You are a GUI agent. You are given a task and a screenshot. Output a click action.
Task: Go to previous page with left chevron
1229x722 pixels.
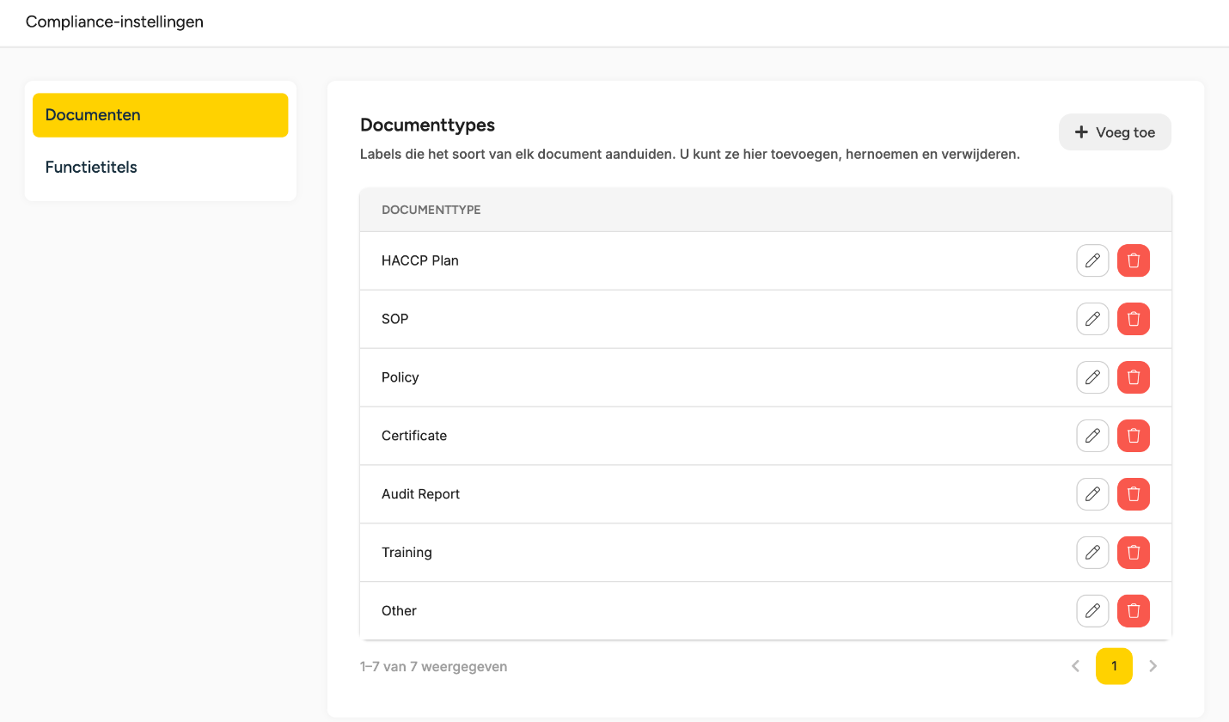pyautogui.click(x=1075, y=666)
